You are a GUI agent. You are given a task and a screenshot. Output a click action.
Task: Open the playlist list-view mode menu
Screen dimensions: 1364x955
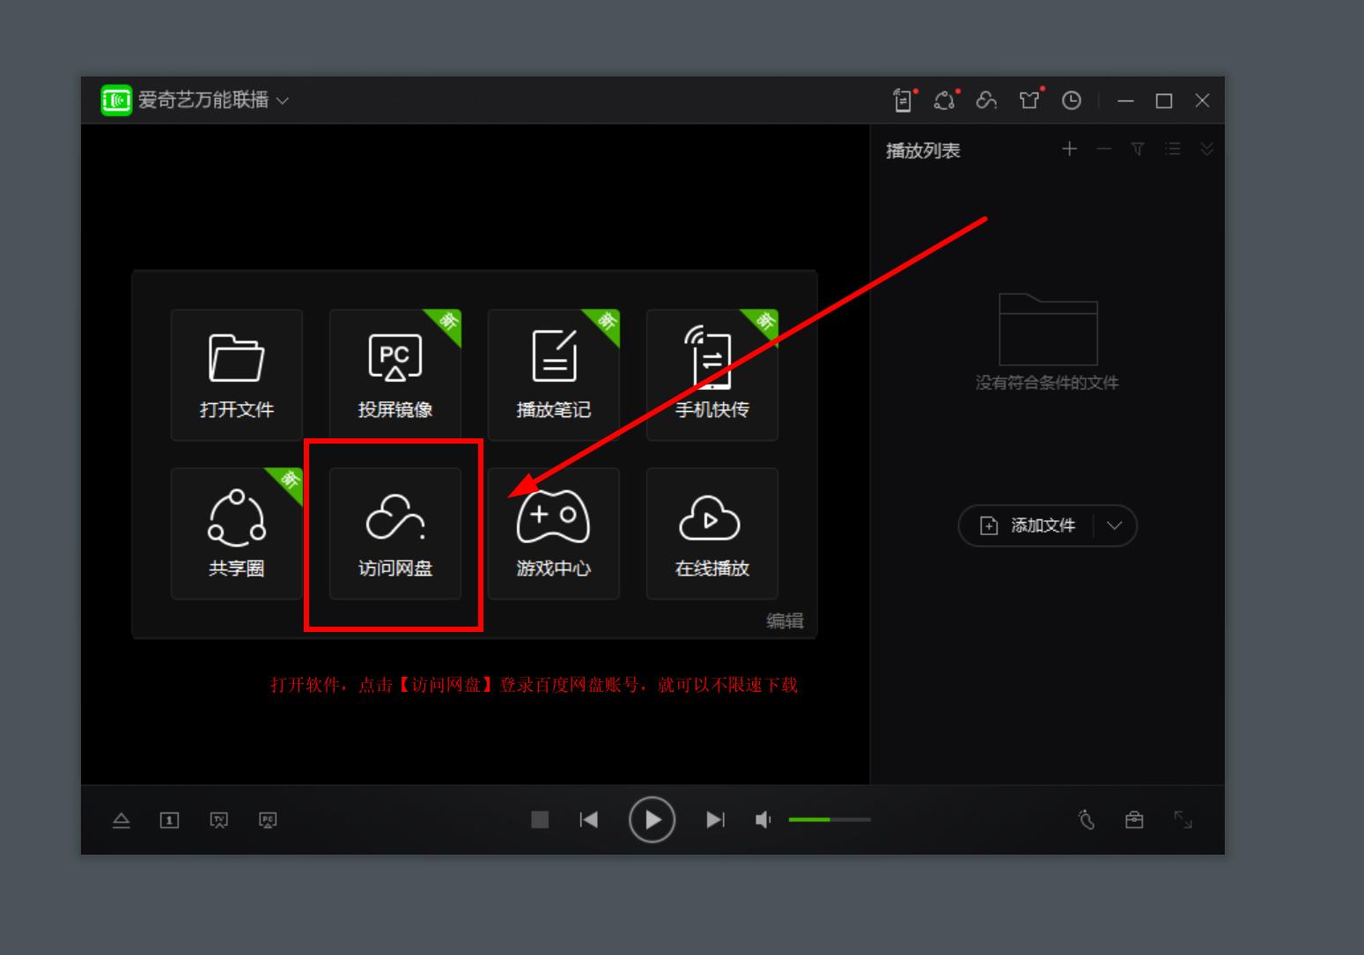[1172, 150]
